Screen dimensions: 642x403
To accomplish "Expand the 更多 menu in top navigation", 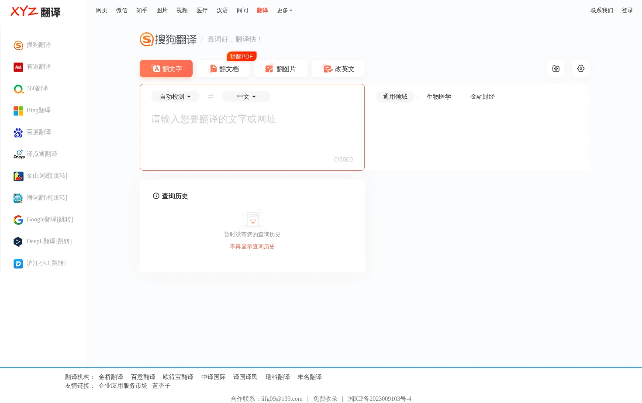I will click(x=284, y=10).
